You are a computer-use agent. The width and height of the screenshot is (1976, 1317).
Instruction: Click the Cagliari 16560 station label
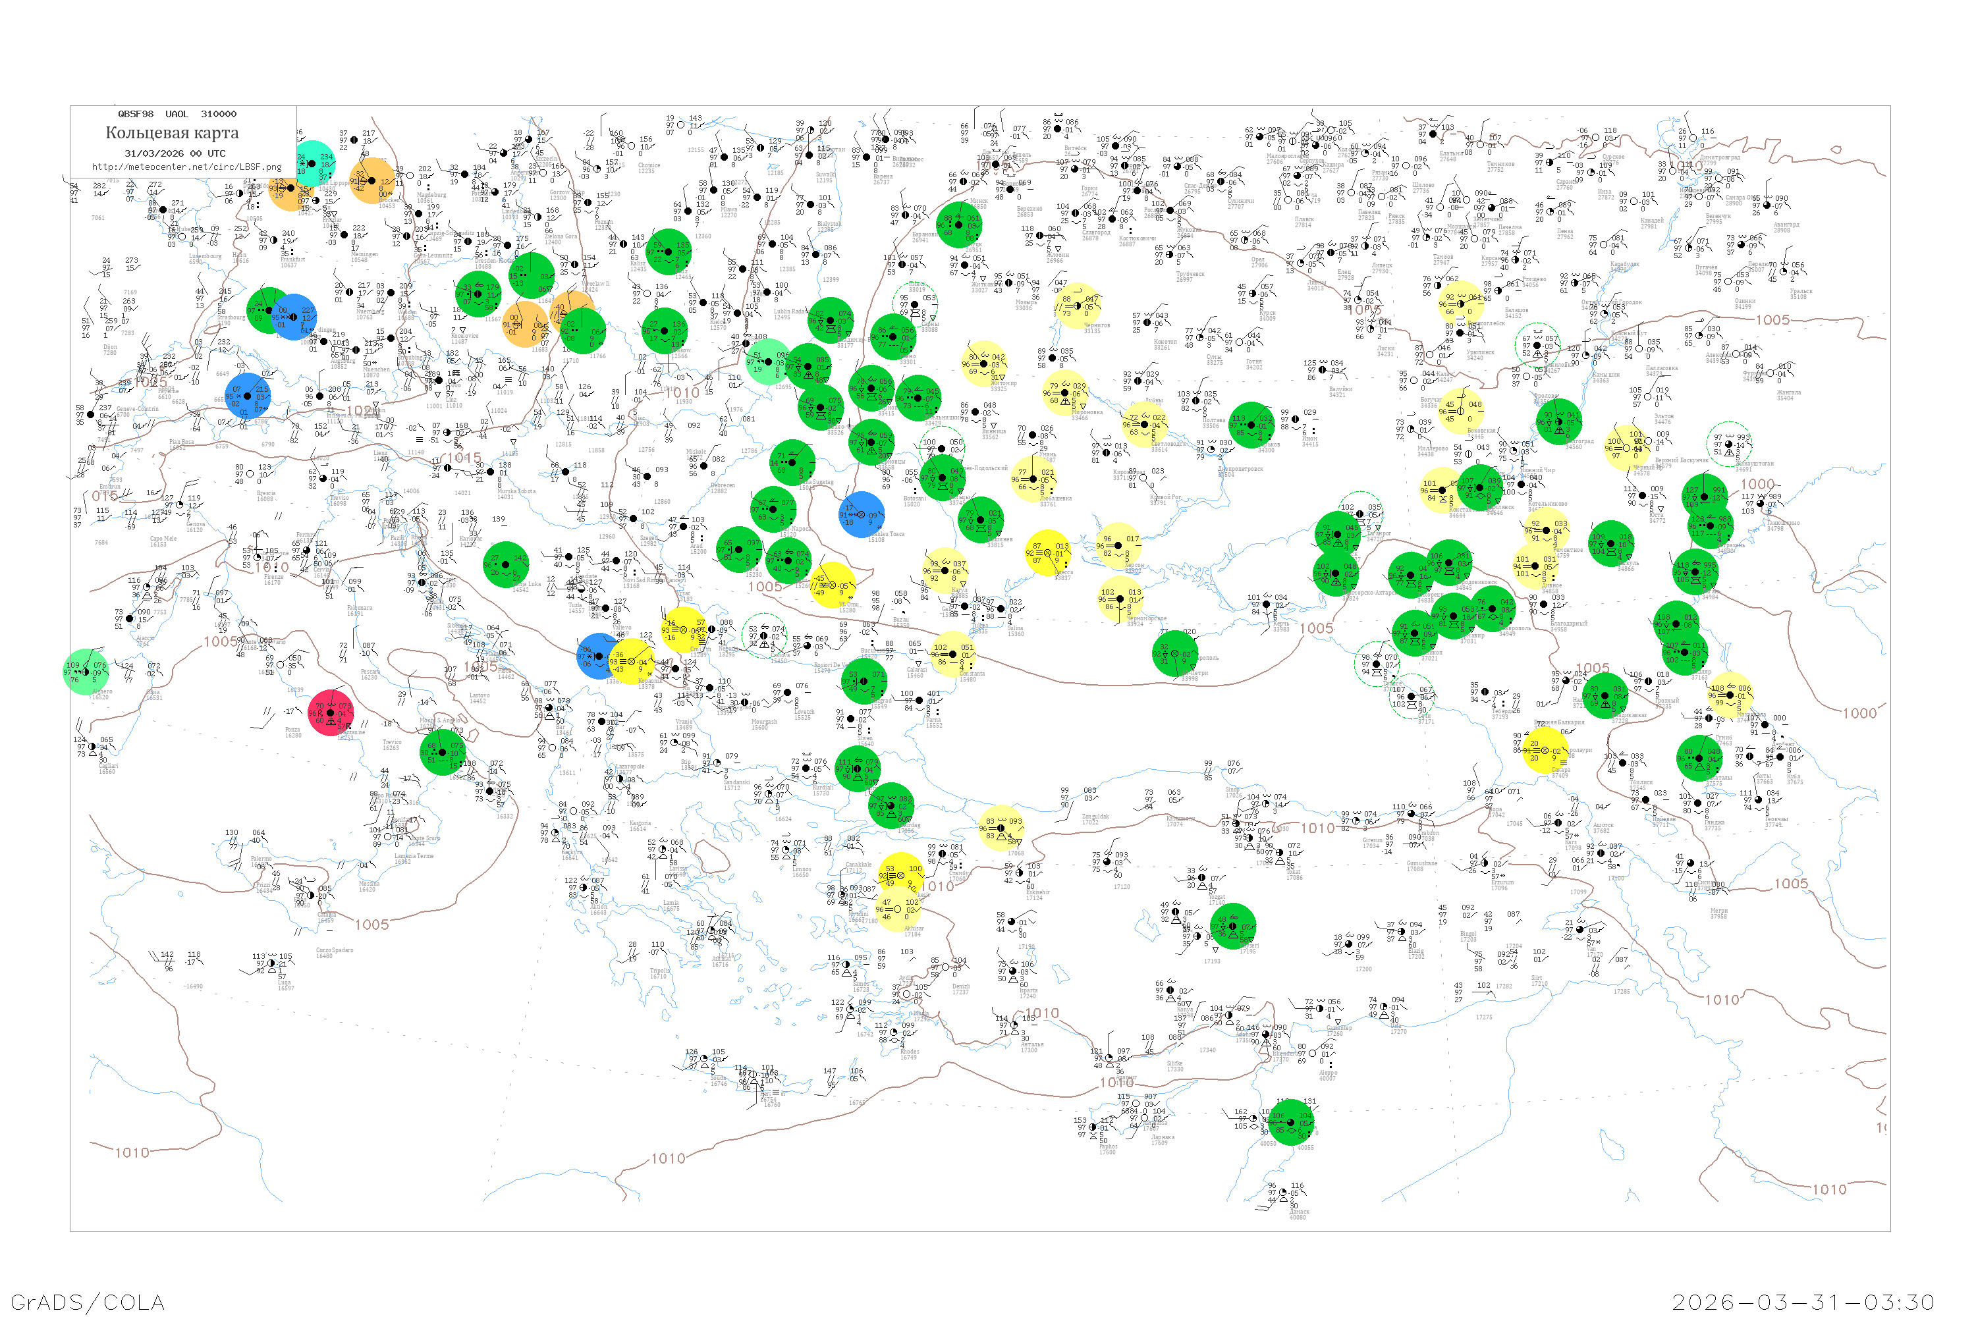point(107,768)
